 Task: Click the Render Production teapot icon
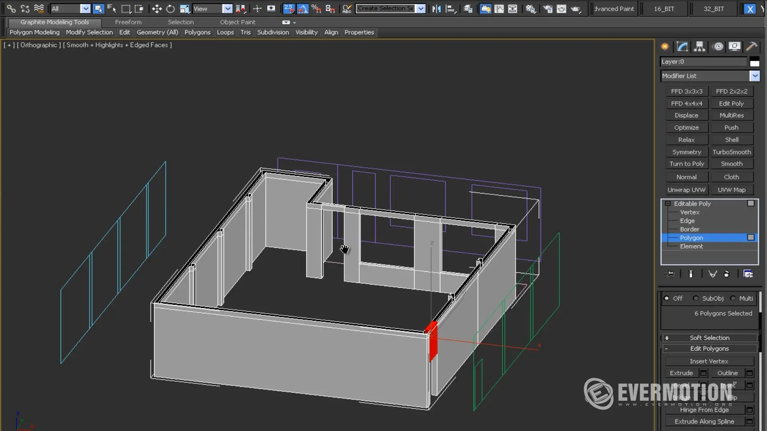pyautogui.click(x=576, y=8)
